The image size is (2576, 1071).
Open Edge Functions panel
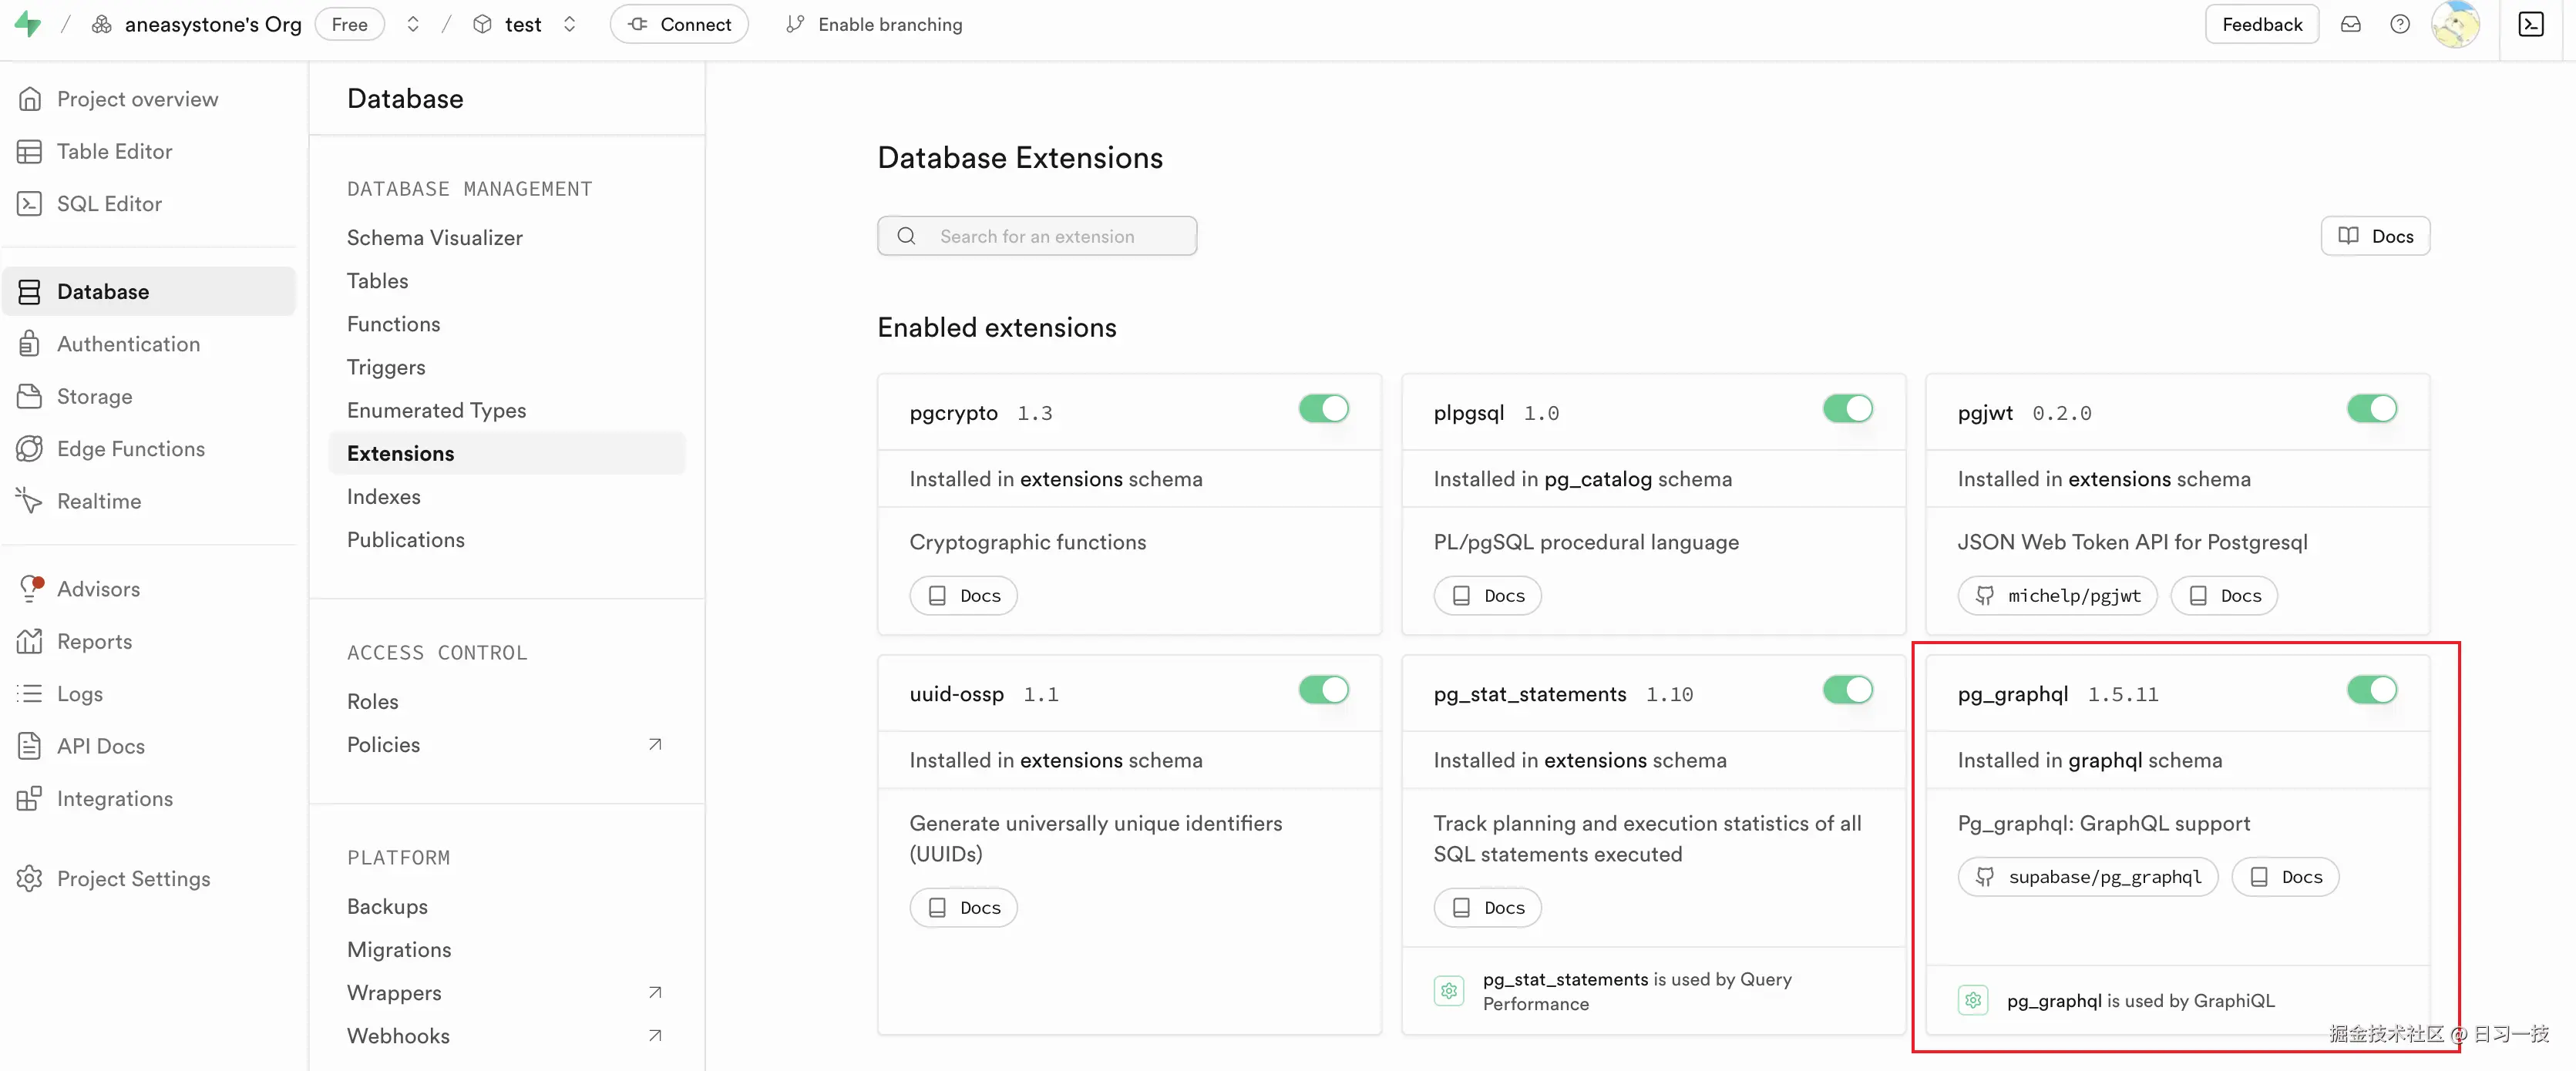pos(130,448)
